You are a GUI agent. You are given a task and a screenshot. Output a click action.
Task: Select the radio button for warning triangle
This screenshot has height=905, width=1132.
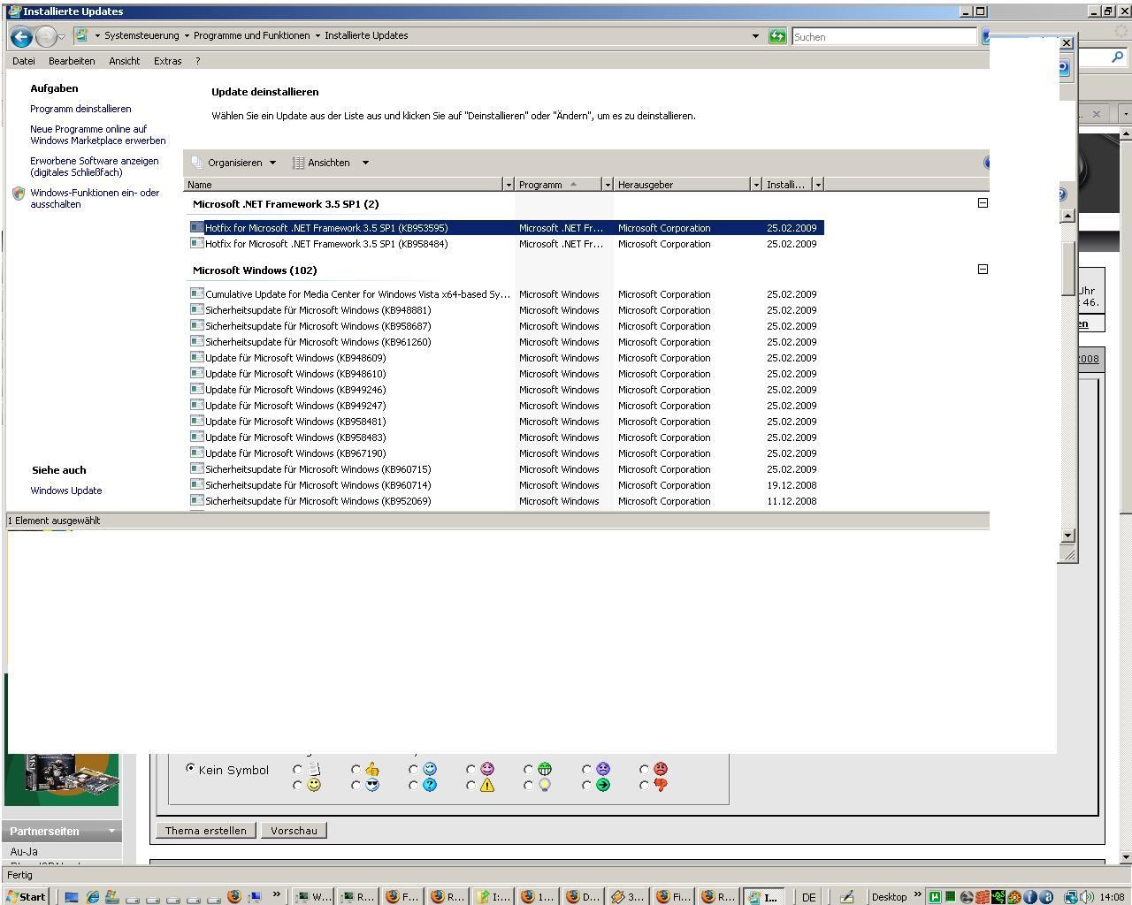click(470, 785)
